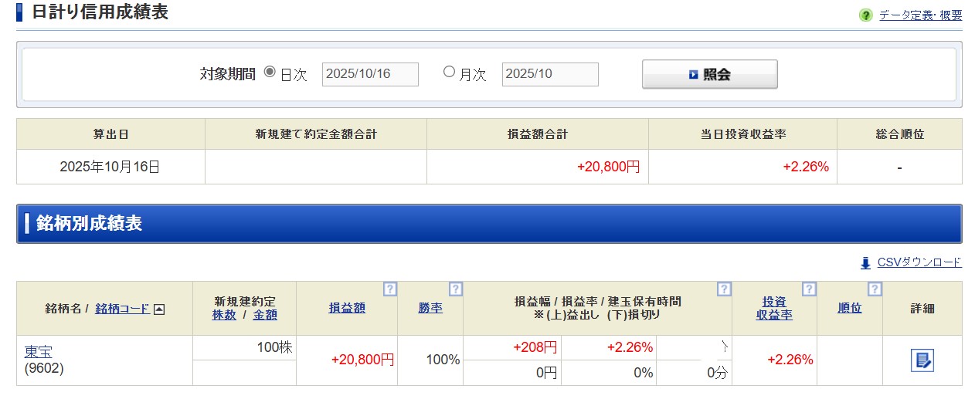
Task: Select the 日次 radio button
Action: (x=270, y=72)
